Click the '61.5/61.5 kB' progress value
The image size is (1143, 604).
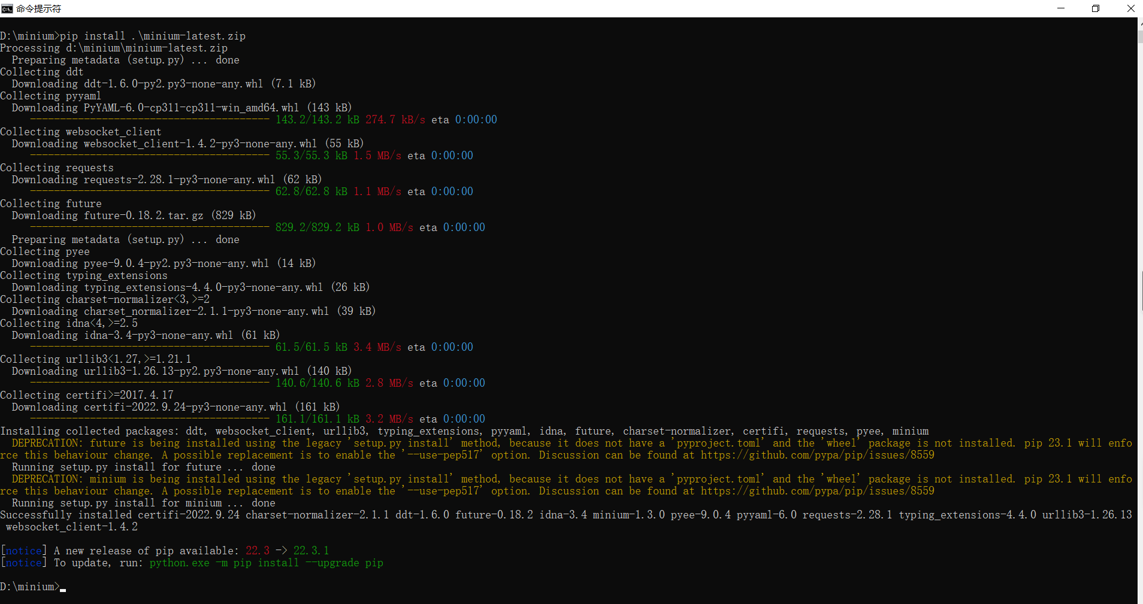pyautogui.click(x=312, y=347)
